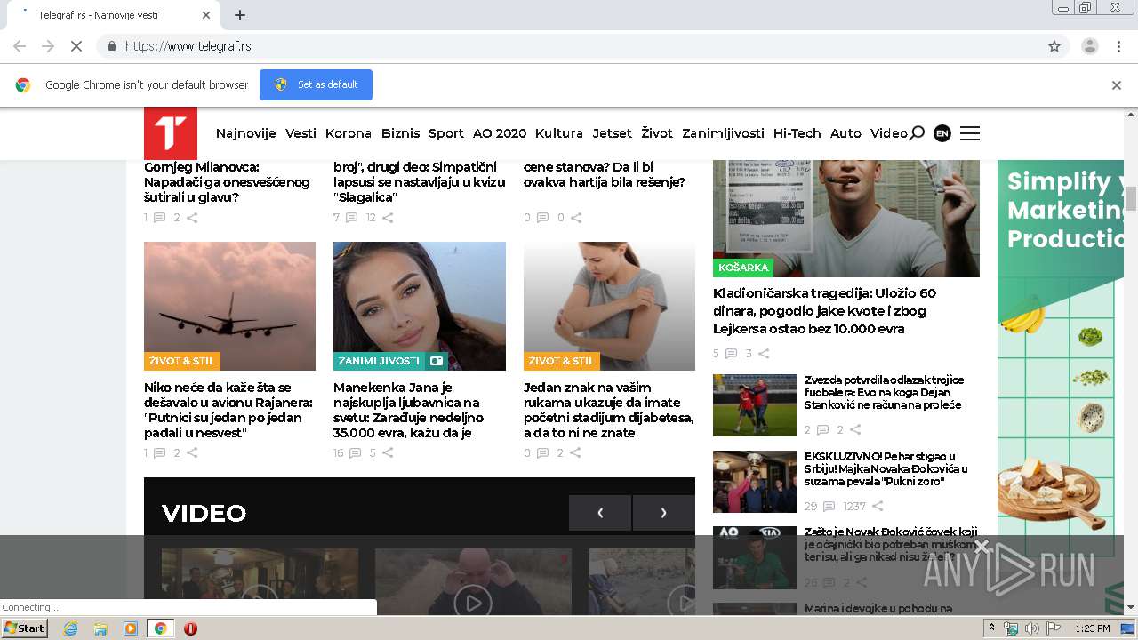The height and width of the screenshot is (640, 1138).
Task: Open Video section in navigation
Action: [x=888, y=133]
